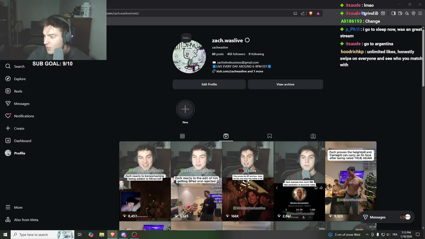Open Brave Shields lion icon

pyautogui.click(x=311, y=13)
